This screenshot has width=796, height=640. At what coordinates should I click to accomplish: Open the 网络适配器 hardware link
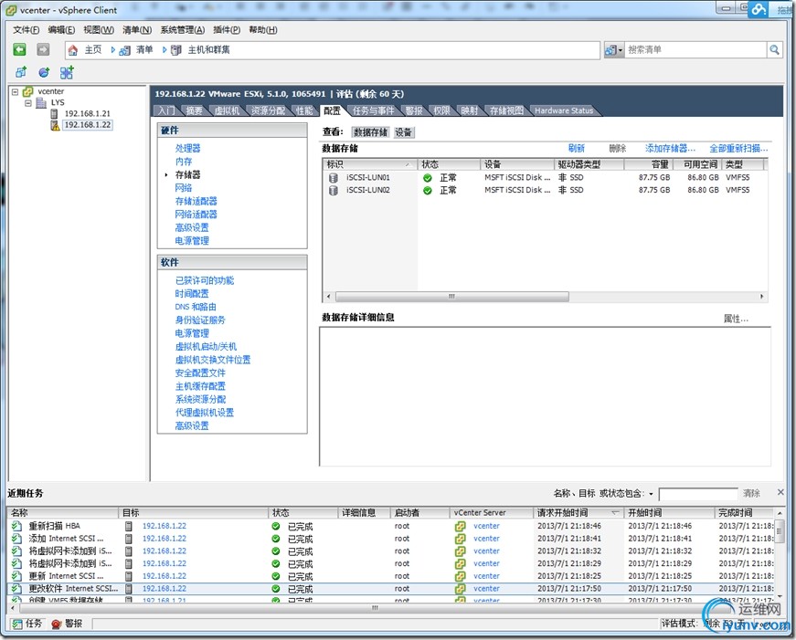pos(196,214)
